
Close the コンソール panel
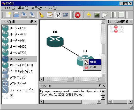(x=104, y=86)
